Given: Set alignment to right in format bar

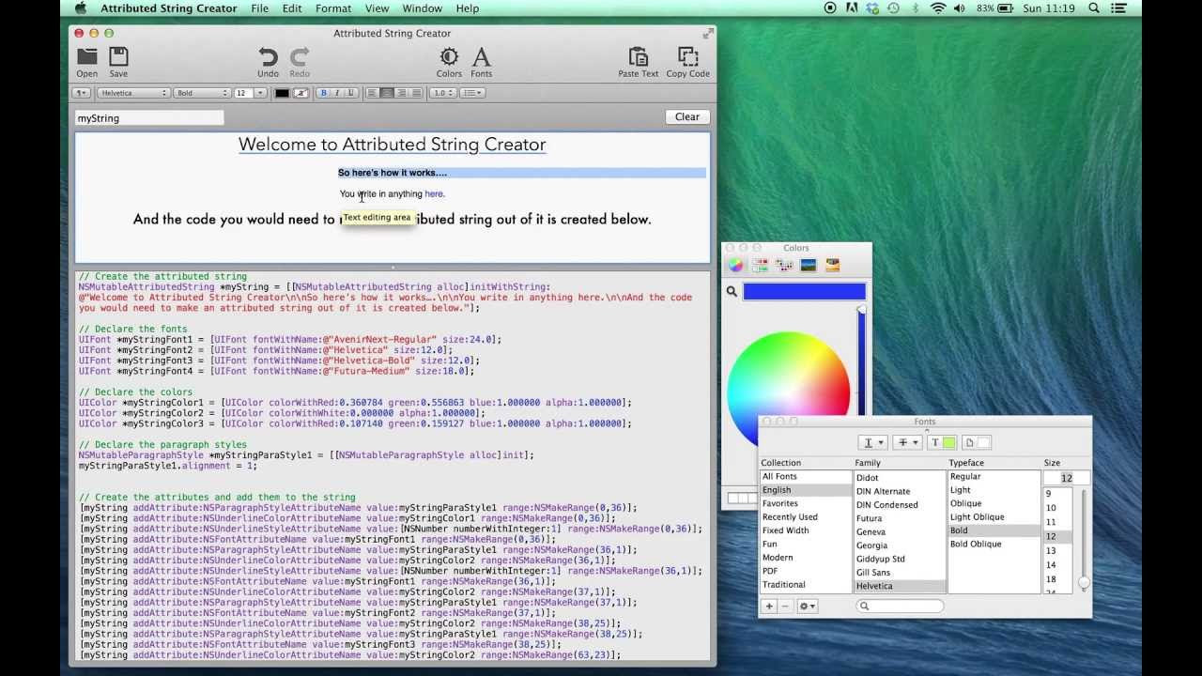Looking at the screenshot, I should (401, 93).
